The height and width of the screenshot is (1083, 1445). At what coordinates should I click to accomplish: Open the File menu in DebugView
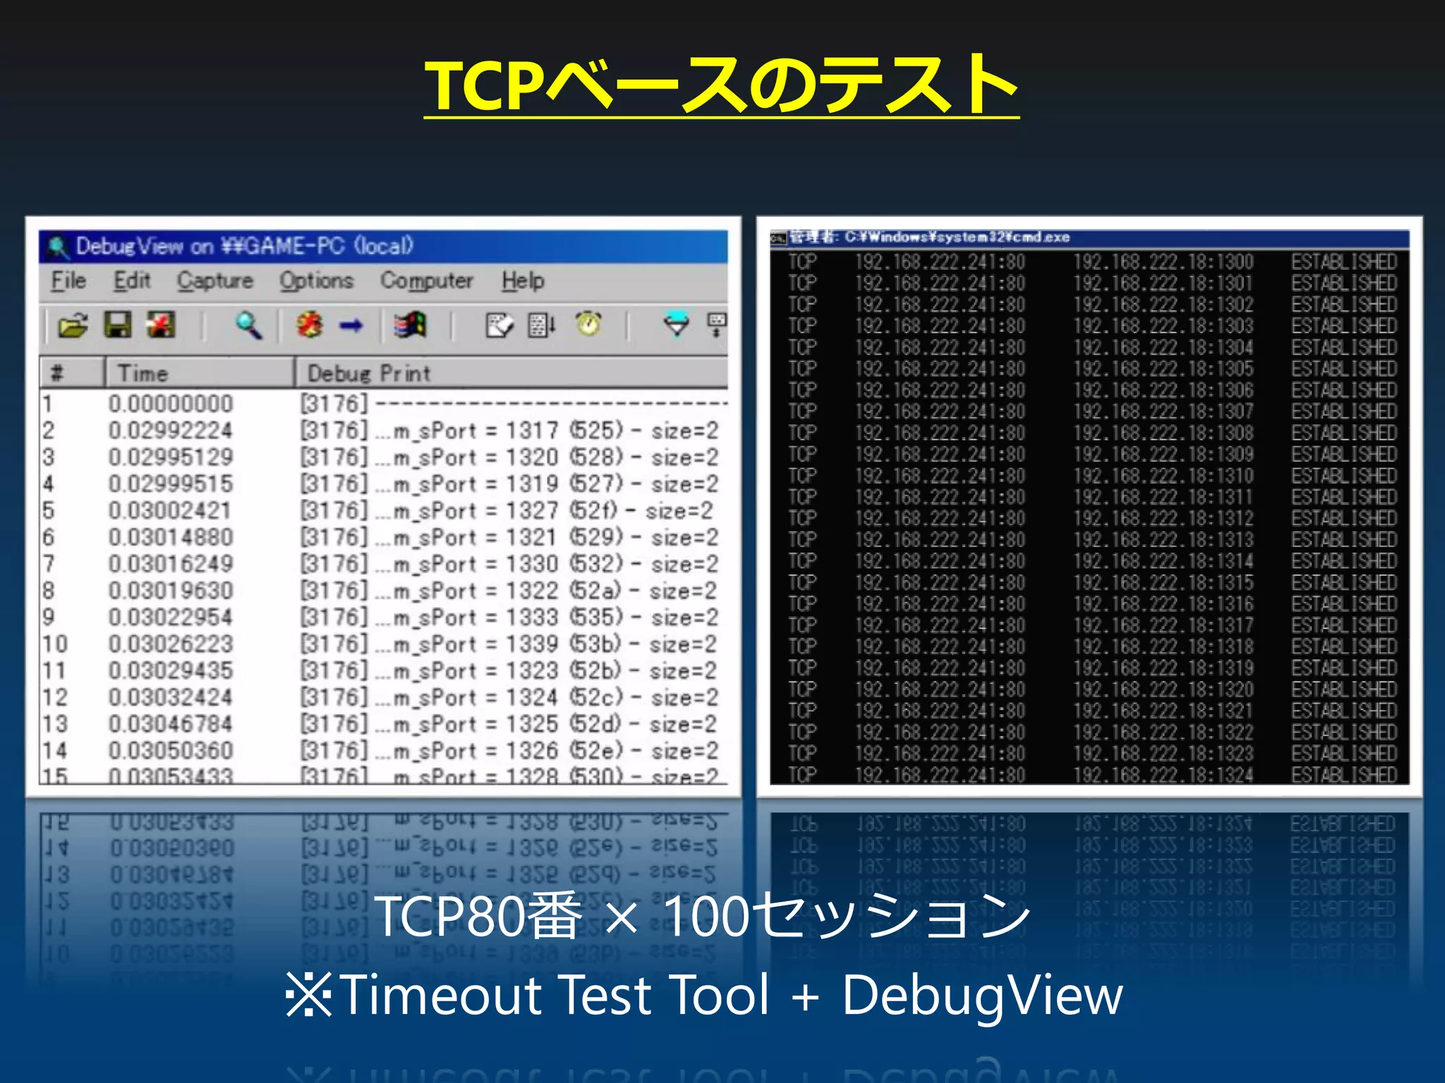[68, 281]
